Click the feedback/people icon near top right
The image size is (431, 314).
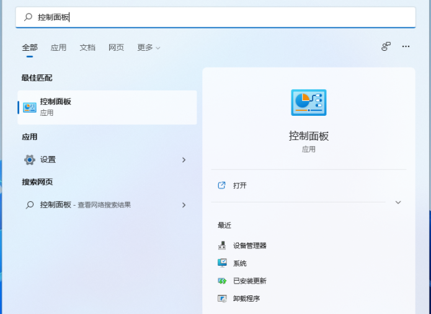386,46
